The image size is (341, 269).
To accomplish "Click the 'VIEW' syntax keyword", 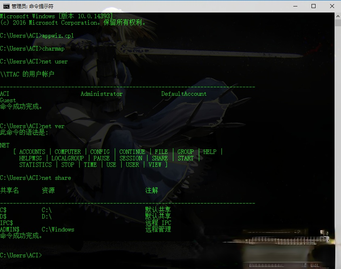I will click(155, 165).
